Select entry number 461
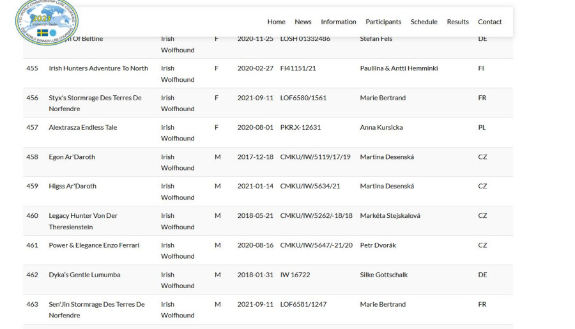The height and width of the screenshot is (329, 575). [33, 245]
